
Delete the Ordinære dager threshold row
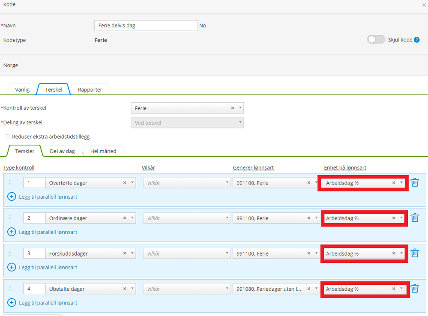coord(415,218)
